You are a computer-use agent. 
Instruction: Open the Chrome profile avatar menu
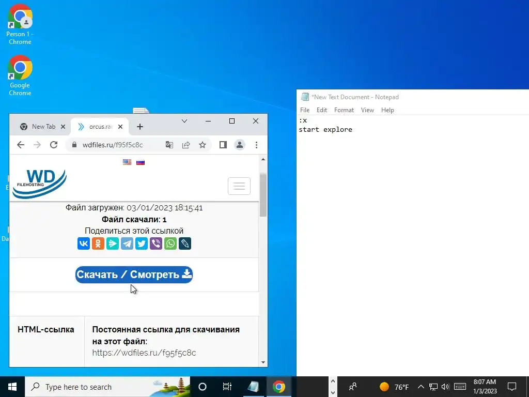(240, 145)
